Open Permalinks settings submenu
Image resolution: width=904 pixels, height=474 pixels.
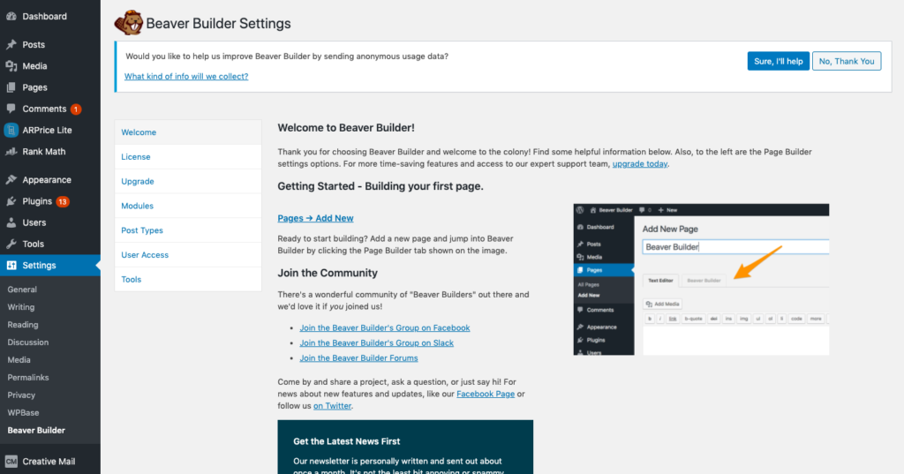click(x=27, y=377)
